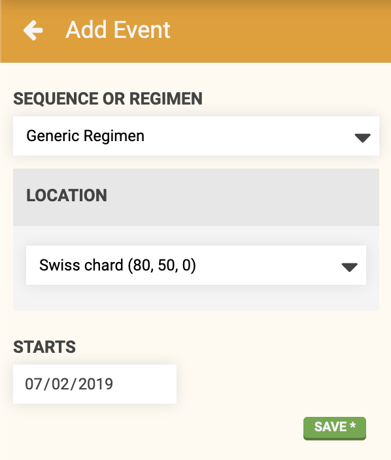
Task: Click the Sequence or Regimen label
Action: tap(108, 99)
